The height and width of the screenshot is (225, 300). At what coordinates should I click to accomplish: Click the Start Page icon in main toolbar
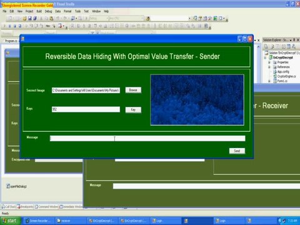pyautogui.click(x=215, y=18)
